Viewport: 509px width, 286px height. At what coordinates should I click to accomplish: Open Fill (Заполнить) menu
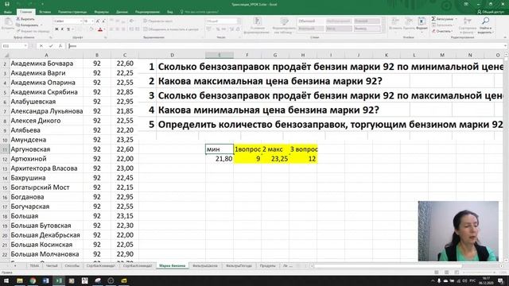(x=443, y=25)
